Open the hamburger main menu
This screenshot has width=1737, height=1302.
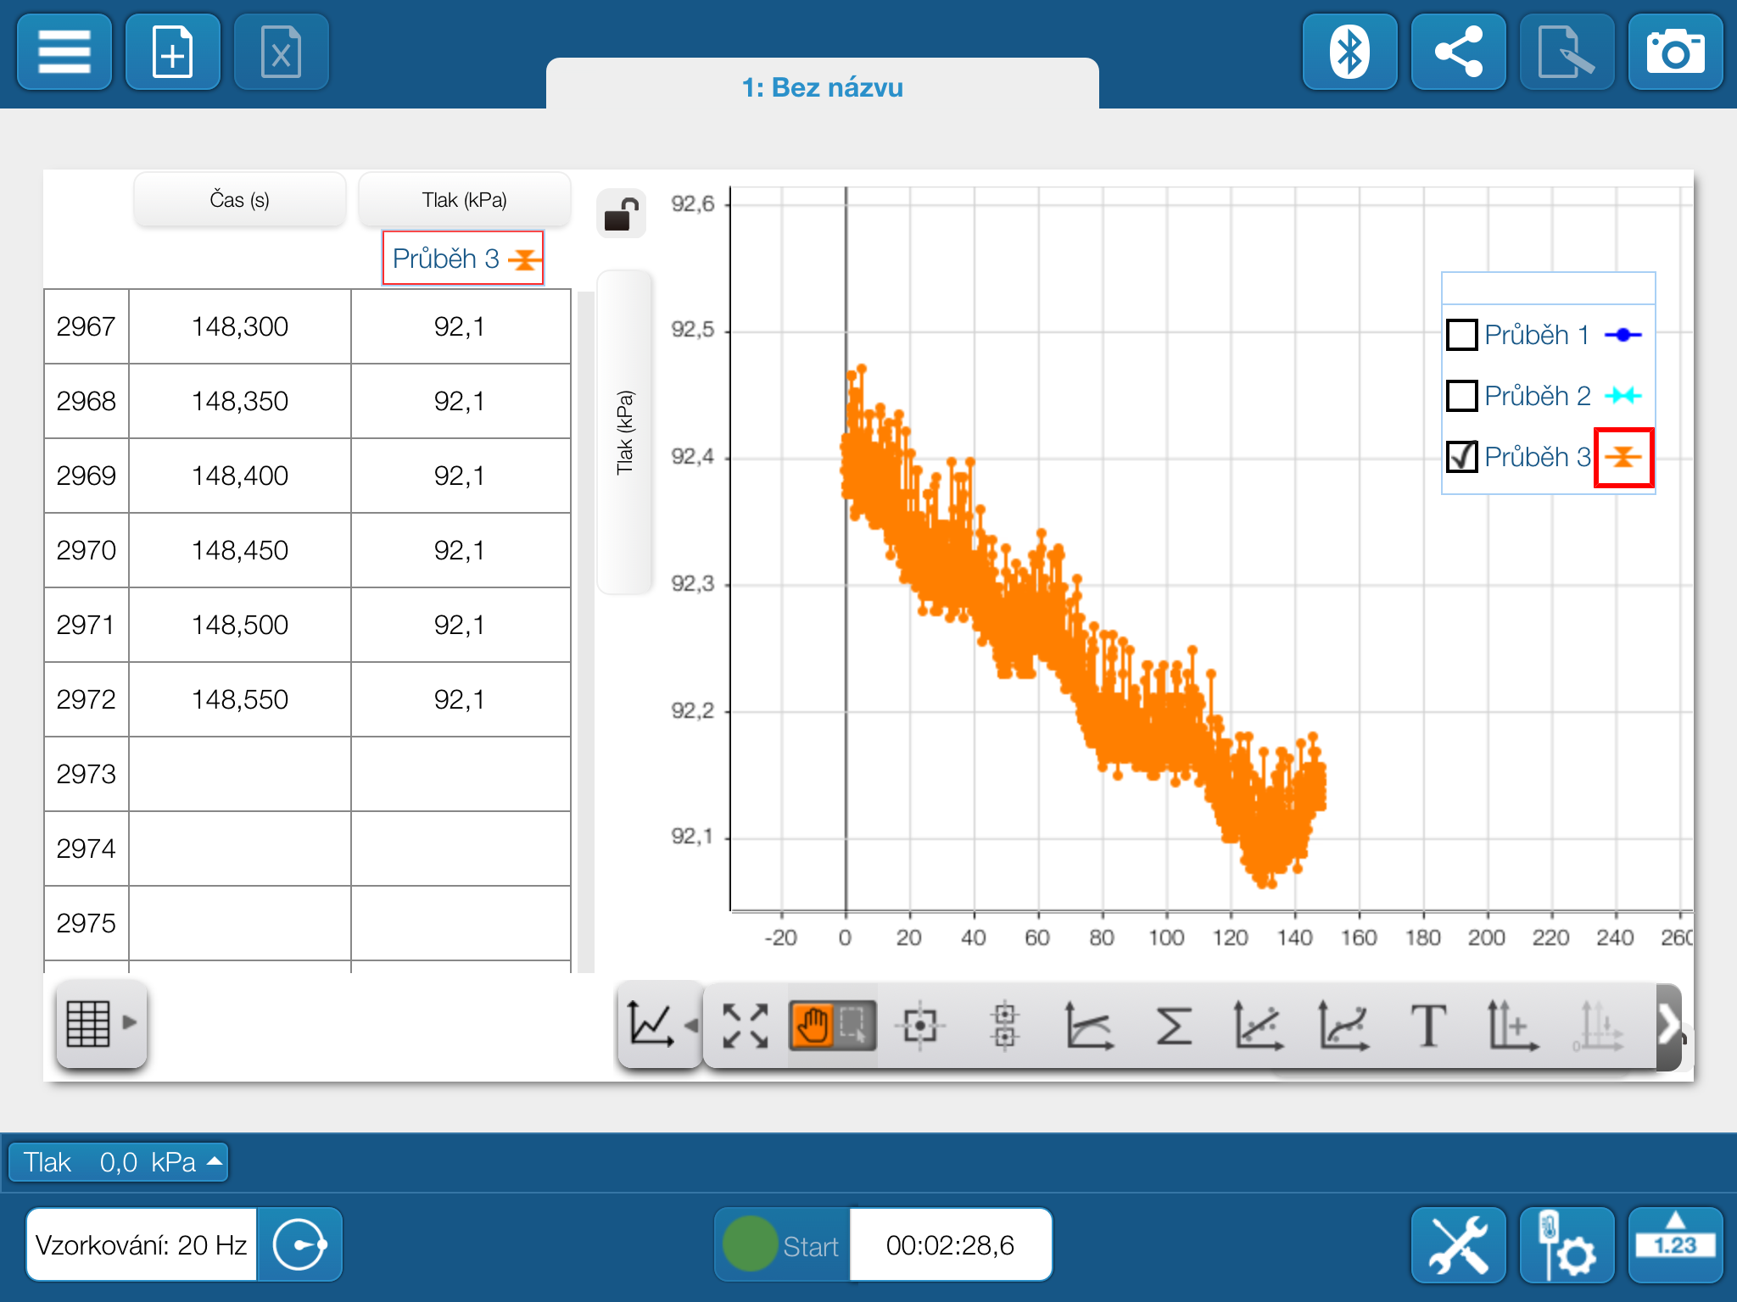pos(64,53)
